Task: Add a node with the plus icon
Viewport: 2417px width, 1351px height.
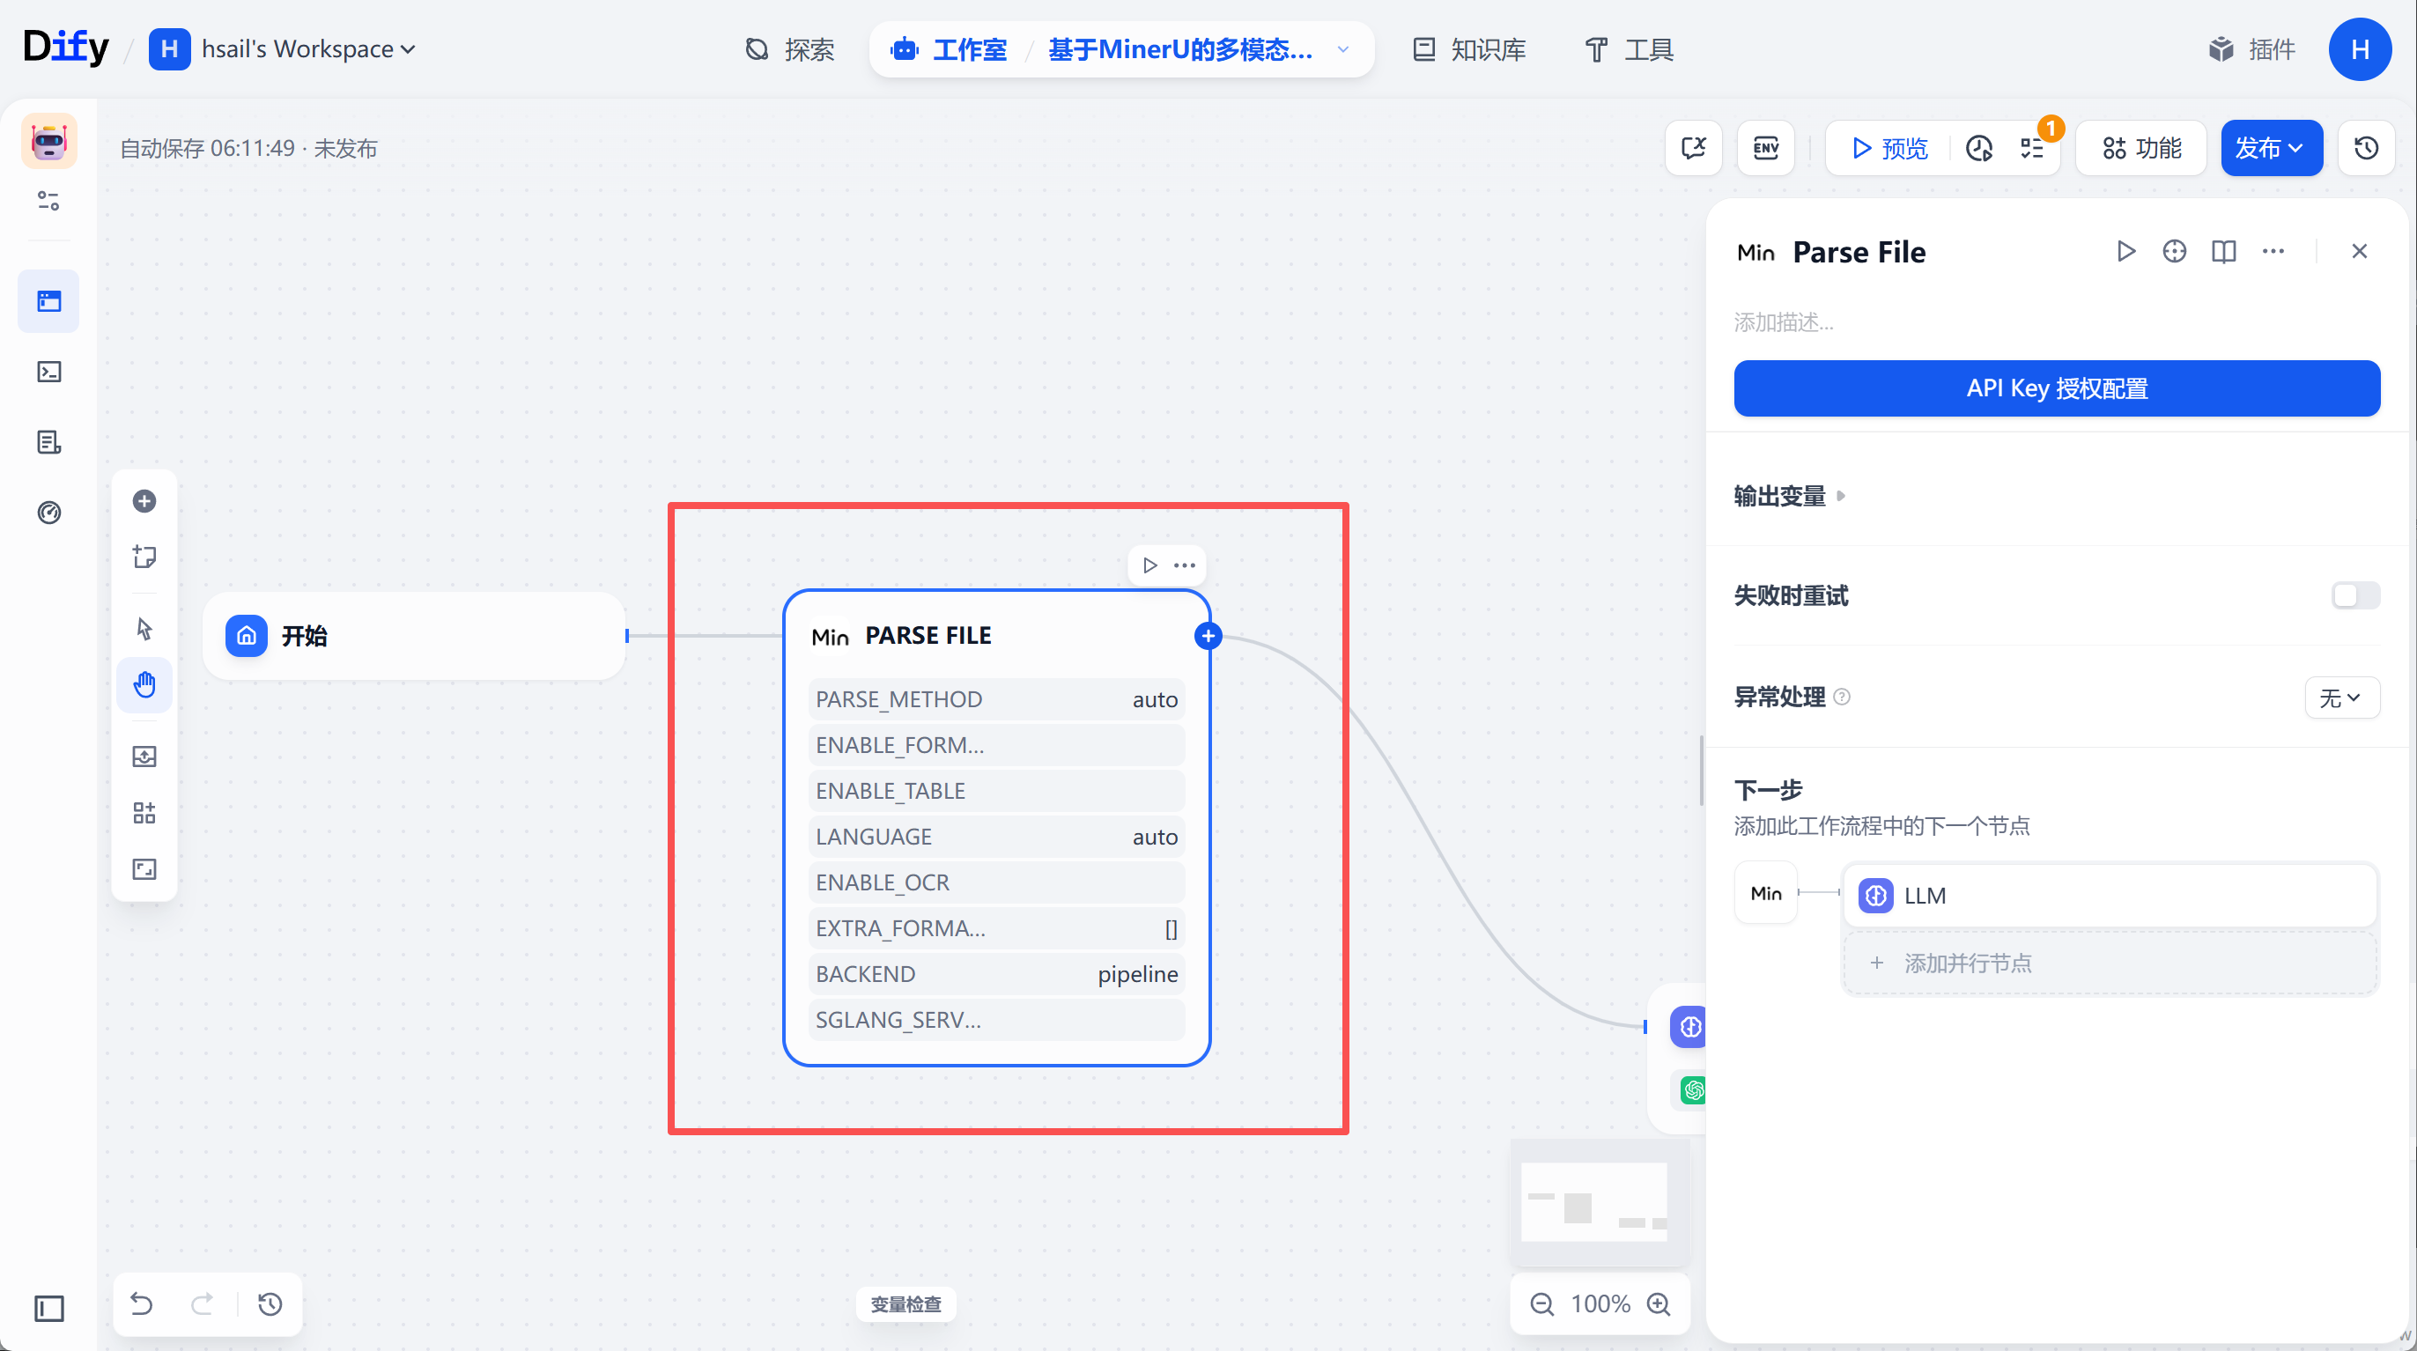Action: pos(144,501)
